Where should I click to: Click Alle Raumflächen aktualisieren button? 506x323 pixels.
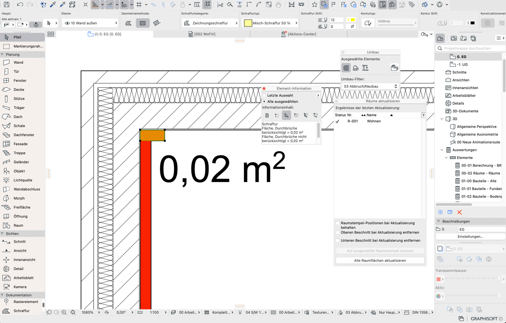tap(380, 260)
